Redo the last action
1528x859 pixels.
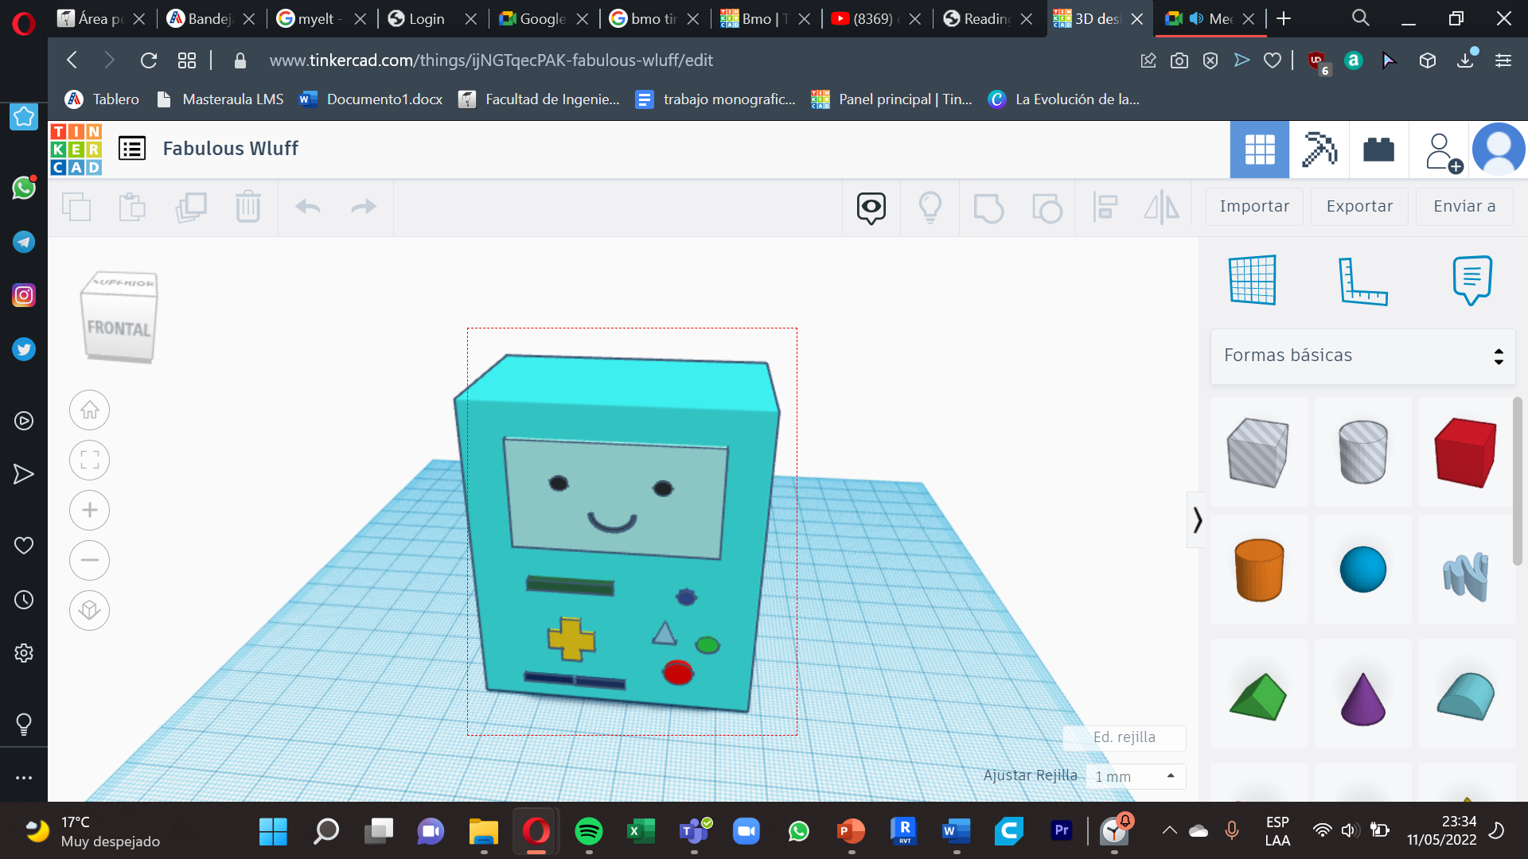click(364, 208)
